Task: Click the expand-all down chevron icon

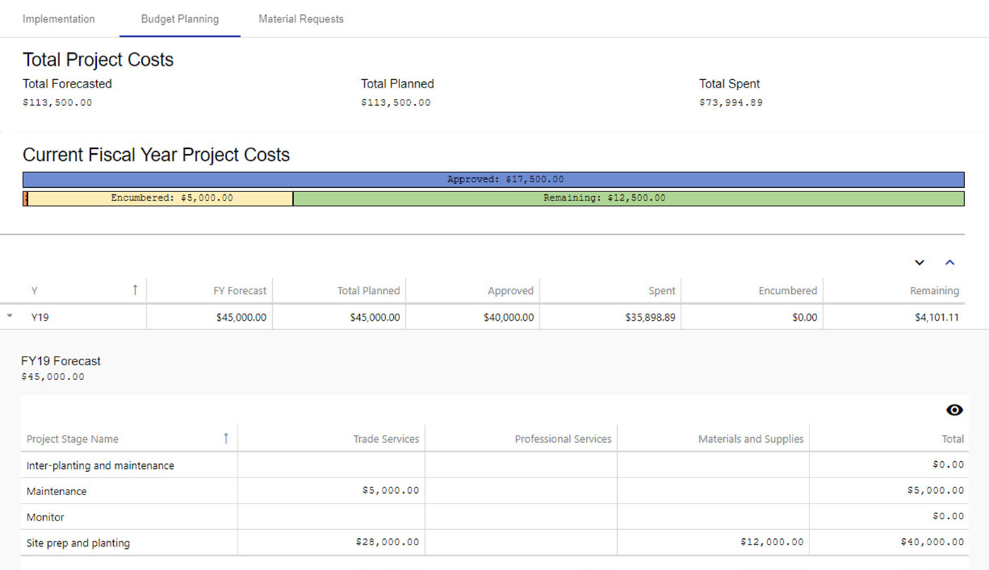Action: coord(919,263)
